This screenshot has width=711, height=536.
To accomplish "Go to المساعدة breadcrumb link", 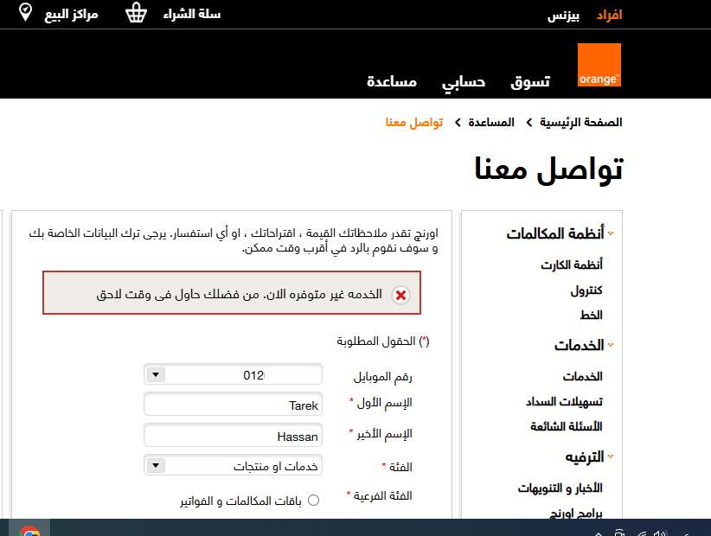I will (x=491, y=123).
